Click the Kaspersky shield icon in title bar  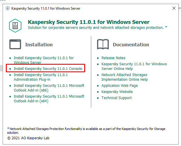coord(7,8)
